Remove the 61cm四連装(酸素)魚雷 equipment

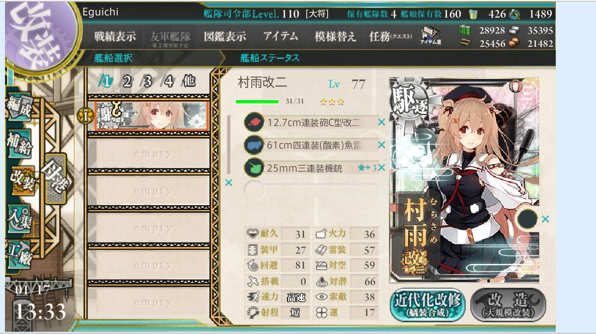(382, 145)
